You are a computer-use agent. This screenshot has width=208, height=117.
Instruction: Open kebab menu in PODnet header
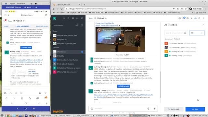(x=203, y=18)
